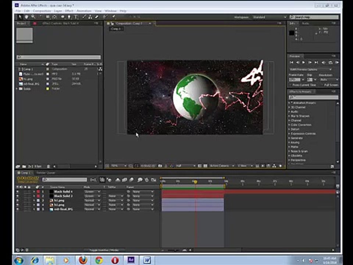The image size is (353, 265).
Task: Hide the nxb-final.JPG layer
Action: (x=17, y=209)
